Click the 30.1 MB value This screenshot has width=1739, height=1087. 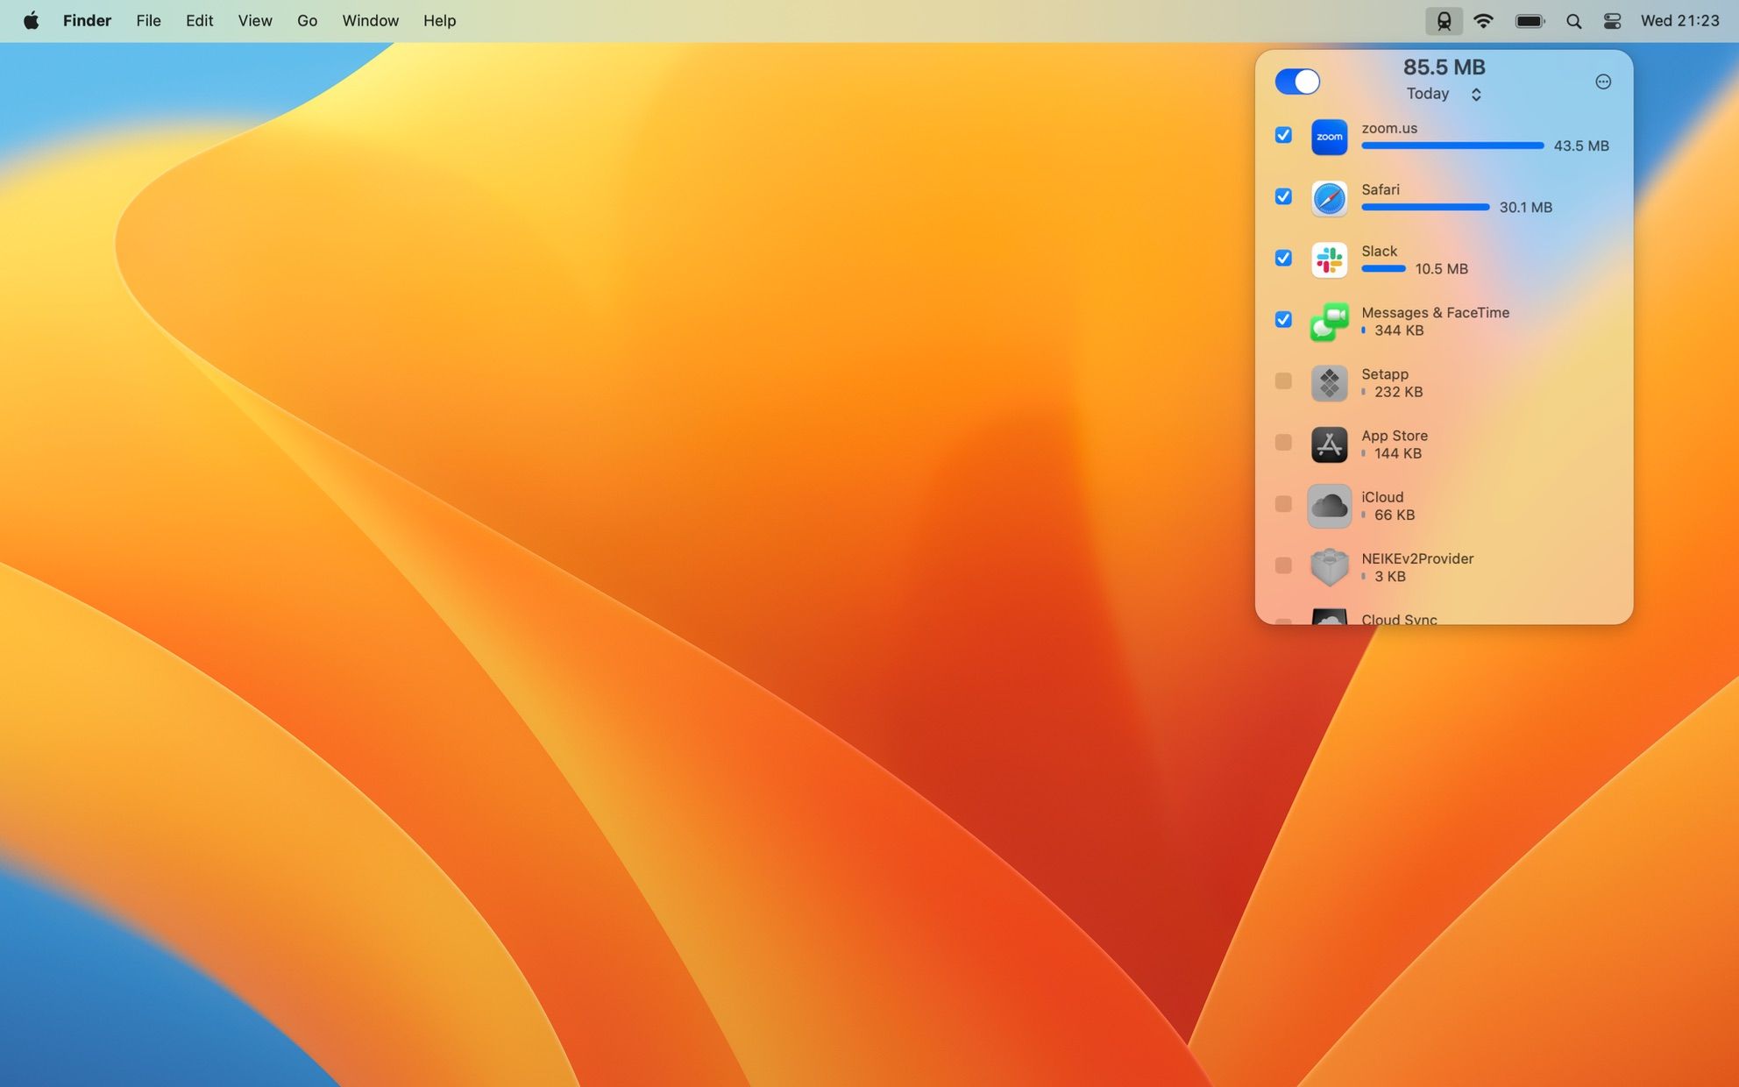click(x=1525, y=207)
